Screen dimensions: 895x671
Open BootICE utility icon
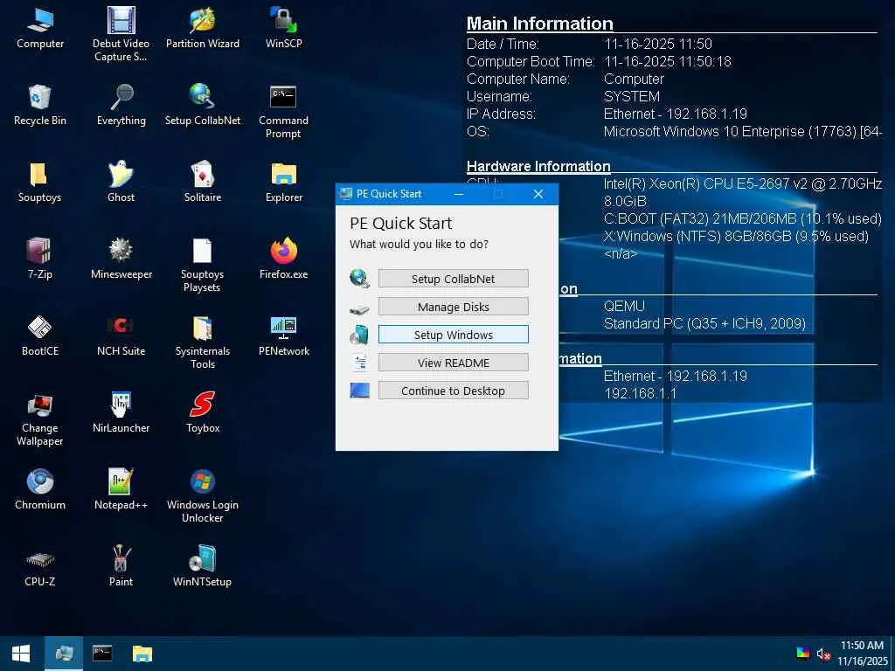(x=40, y=336)
